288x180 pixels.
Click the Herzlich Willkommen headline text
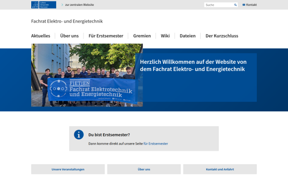pyautogui.click(x=193, y=66)
